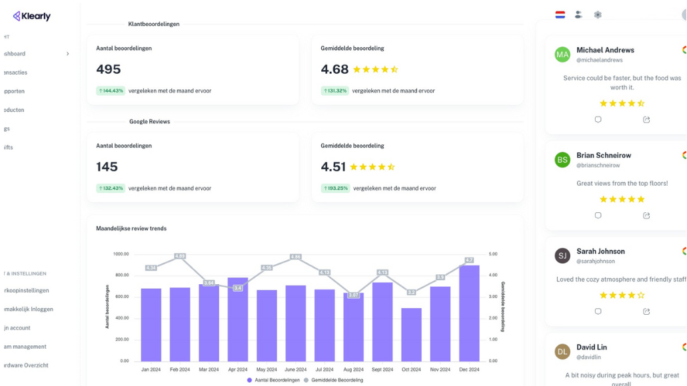Open the Dutch flag language selector
This screenshot has width=687, height=386.
point(560,15)
